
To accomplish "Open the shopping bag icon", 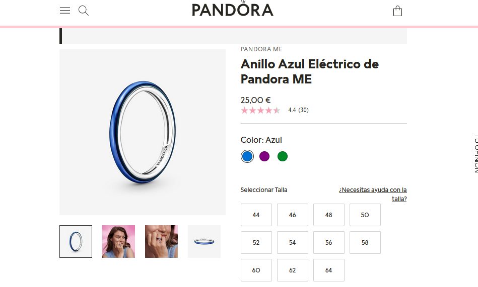I will 397,11.
